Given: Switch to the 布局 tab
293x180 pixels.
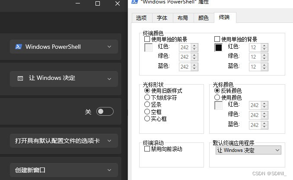Looking at the screenshot, I should tap(183, 18).
